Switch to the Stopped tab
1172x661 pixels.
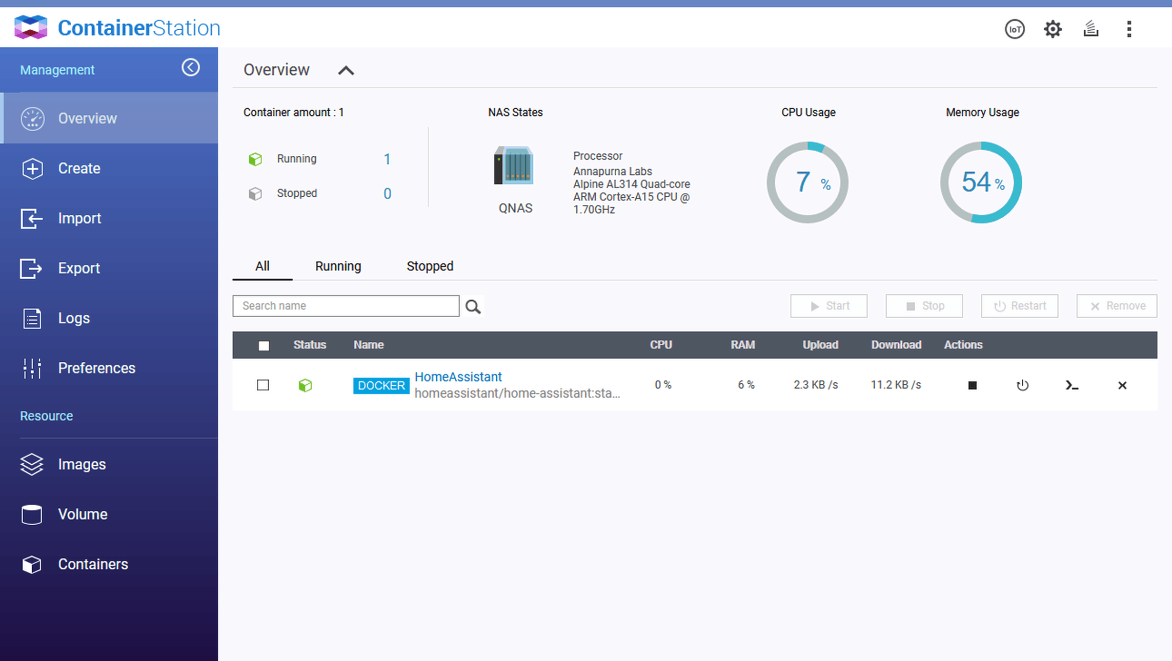[430, 266]
